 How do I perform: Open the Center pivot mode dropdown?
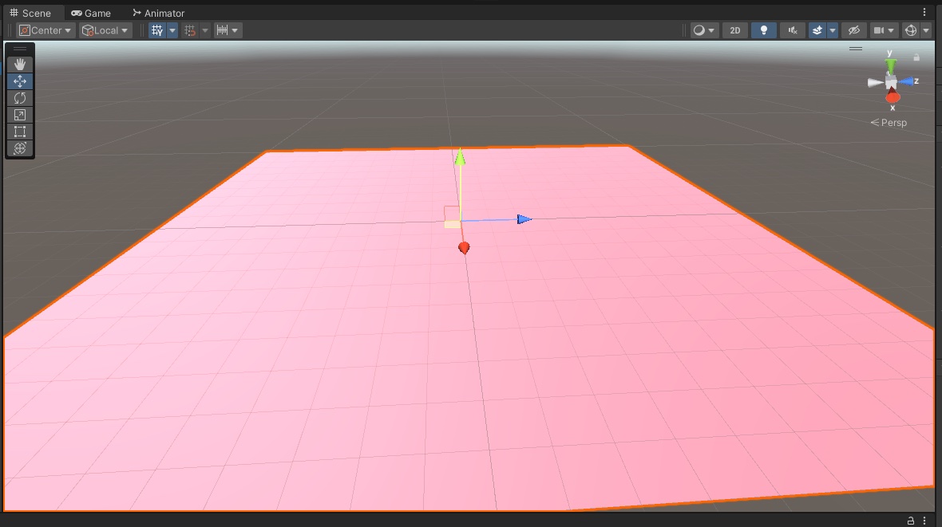46,30
